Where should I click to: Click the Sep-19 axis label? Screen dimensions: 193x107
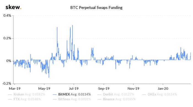point(104,89)
